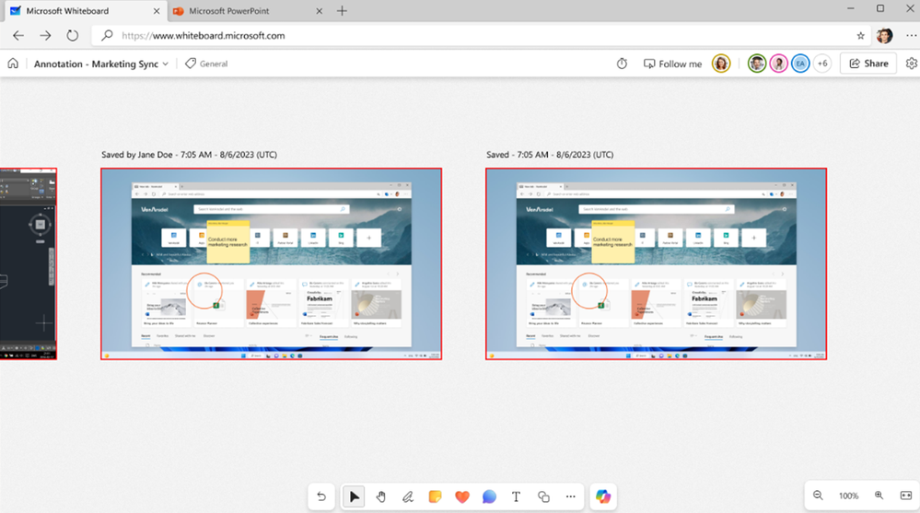The width and height of the screenshot is (920, 513).
Task: Click the fit to screen icon
Action: click(906, 496)
